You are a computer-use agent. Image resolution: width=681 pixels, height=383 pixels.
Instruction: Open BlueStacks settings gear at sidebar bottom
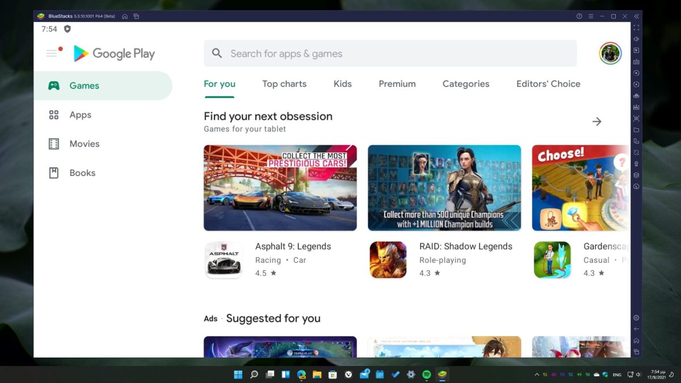[636, 318]
